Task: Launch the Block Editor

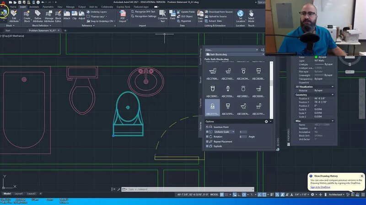Action: [x=58, y=16]
